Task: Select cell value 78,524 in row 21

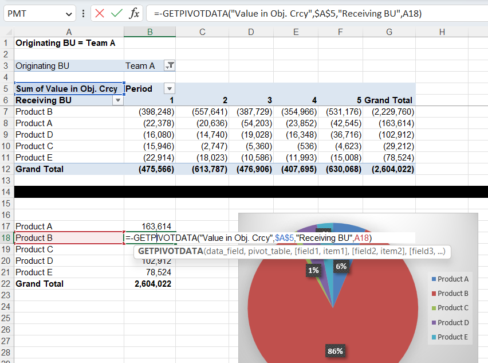Action: tap(149, 272)
